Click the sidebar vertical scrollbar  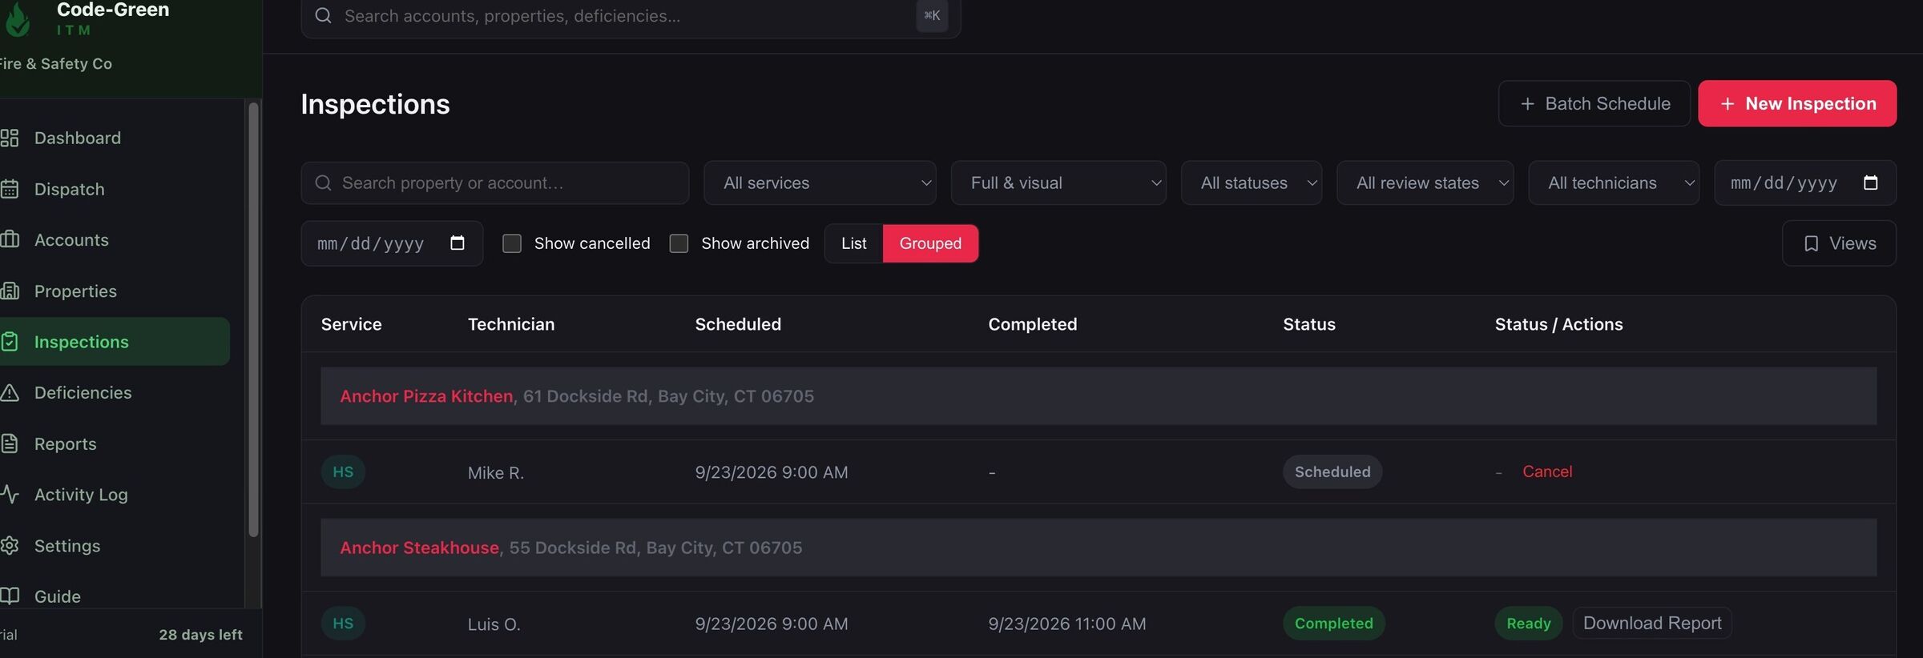pos(253,320)
